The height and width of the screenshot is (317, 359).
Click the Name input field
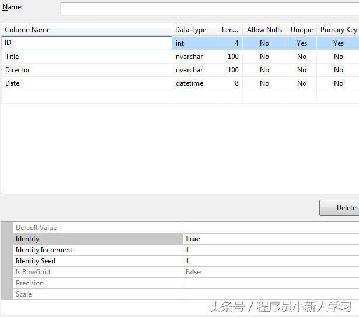(210, 9)
